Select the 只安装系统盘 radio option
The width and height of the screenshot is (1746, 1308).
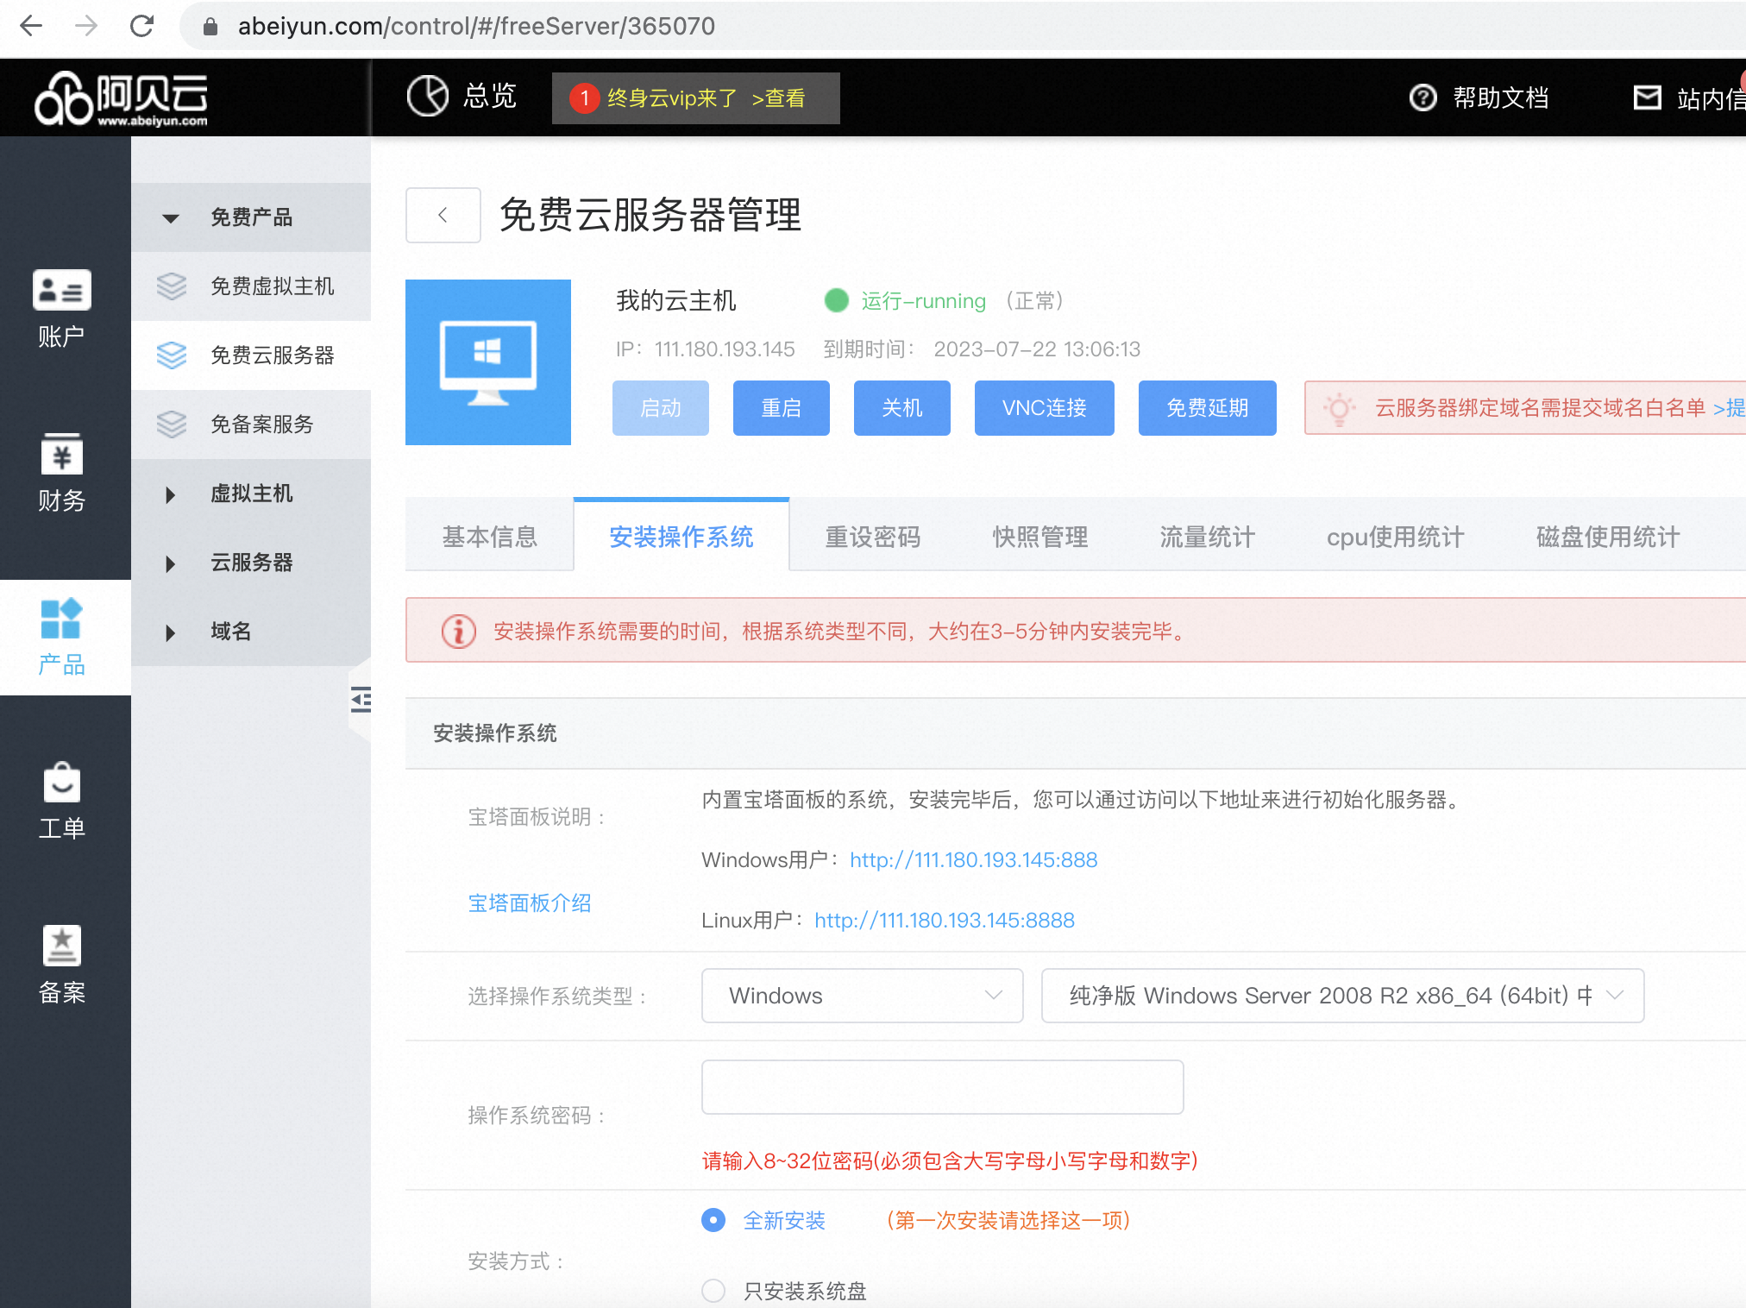pos(713,1291)
